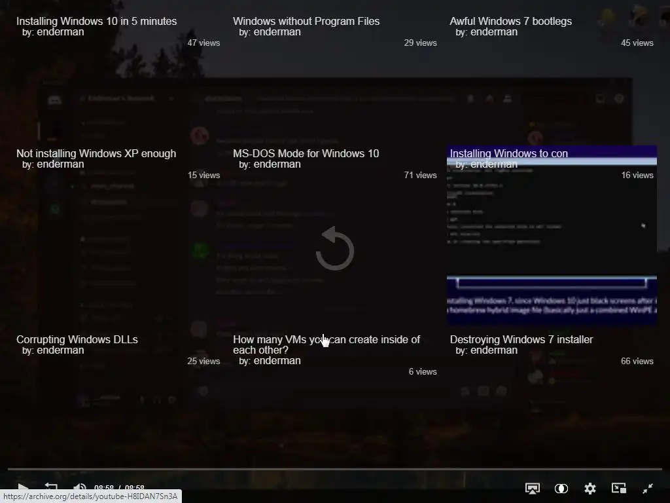Click '16 views' on Installing Windows to con
Viewport: 670px width, 503px height.
pyautogui.click(x=637, y=175)
